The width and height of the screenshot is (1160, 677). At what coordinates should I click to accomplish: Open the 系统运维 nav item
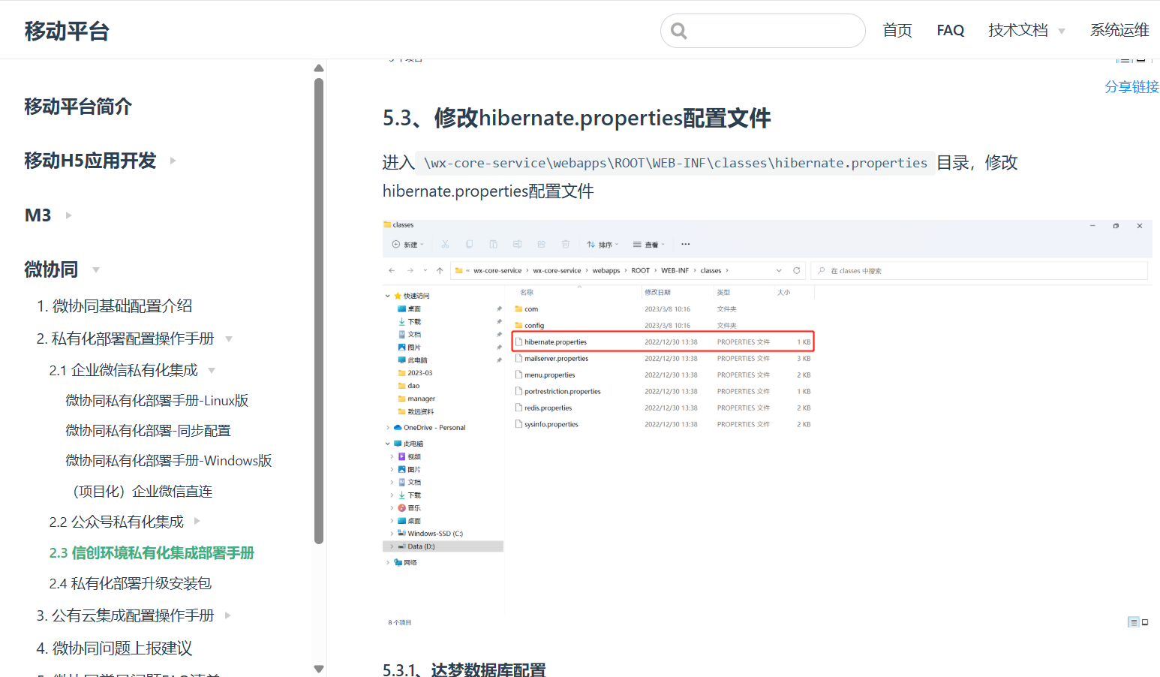(1119, 30)
